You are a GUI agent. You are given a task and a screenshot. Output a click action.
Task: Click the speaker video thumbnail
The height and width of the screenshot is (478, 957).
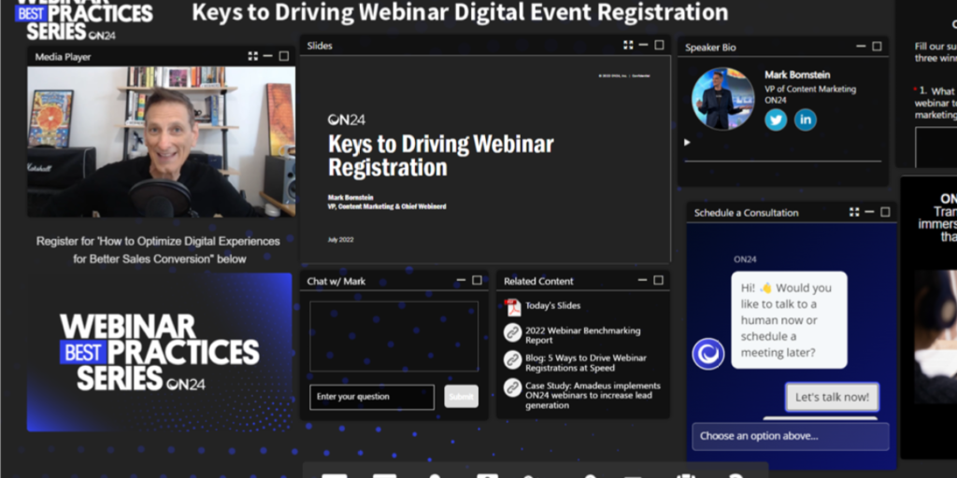[161, 142]
